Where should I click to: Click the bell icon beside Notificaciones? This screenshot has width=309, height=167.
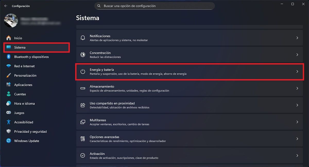pyautogui.click(x=83, y=38)
